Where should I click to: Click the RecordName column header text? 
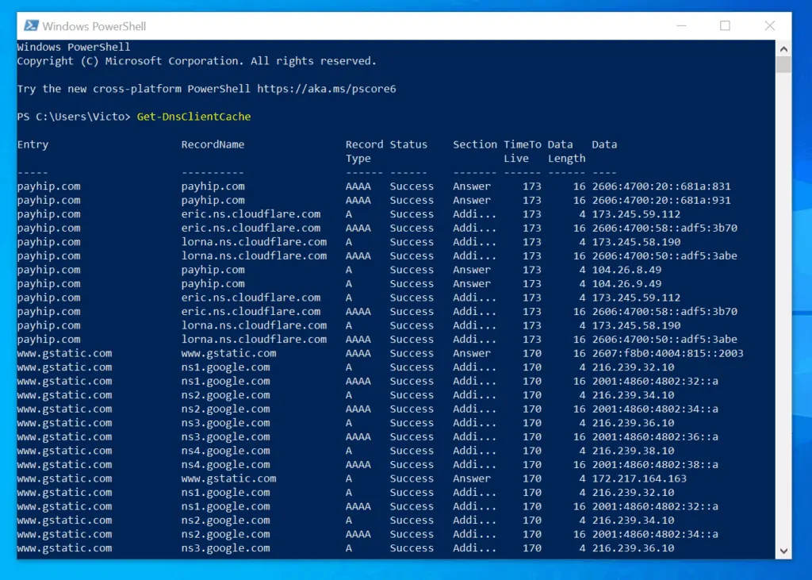(x=214, y=144)
